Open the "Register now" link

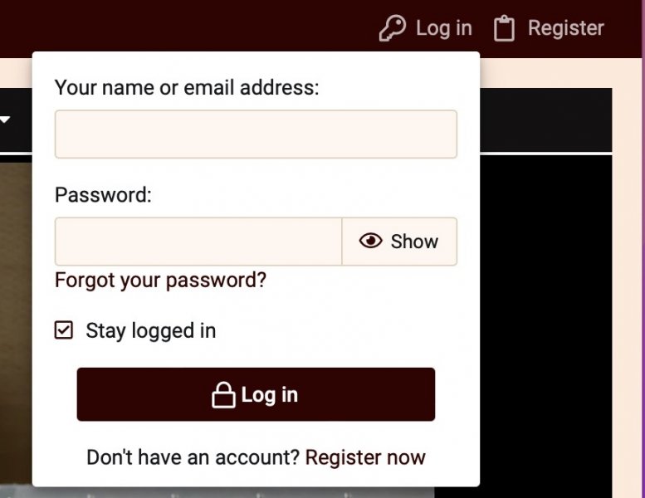[365, 457]
